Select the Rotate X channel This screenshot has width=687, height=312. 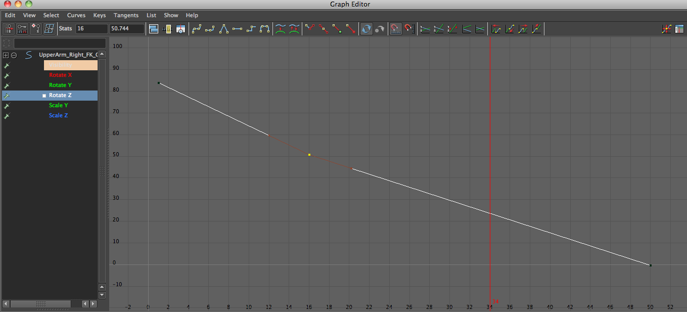point(60,75)
